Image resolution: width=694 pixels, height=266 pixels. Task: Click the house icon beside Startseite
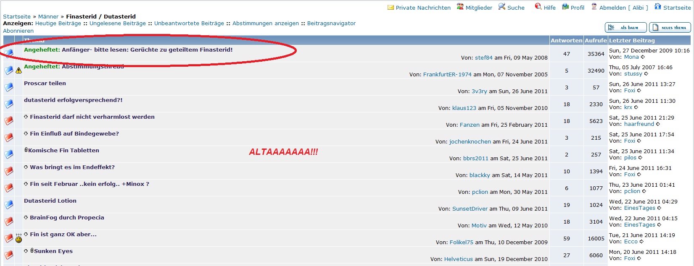pos(658,7)
